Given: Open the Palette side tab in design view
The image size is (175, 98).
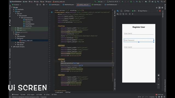Looking at the screenshot, I should coord(115,13).
